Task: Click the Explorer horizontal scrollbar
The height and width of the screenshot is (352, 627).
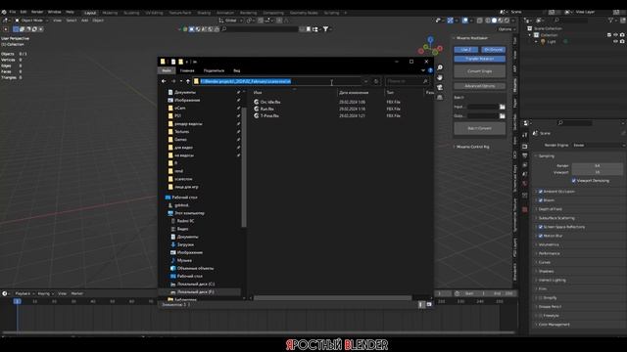Action: pyautogui.click(x=332, y=298)
